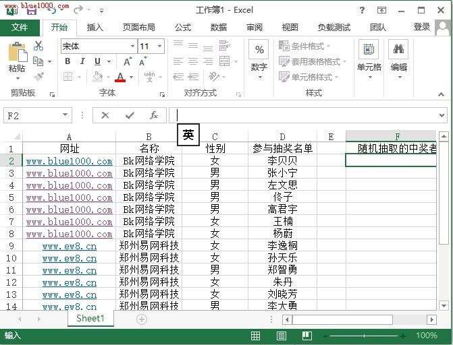This screenshot has width=453, height=345.
Task: Open 单元格样式 cell styles menu
Action: click(x=308, y=77)
